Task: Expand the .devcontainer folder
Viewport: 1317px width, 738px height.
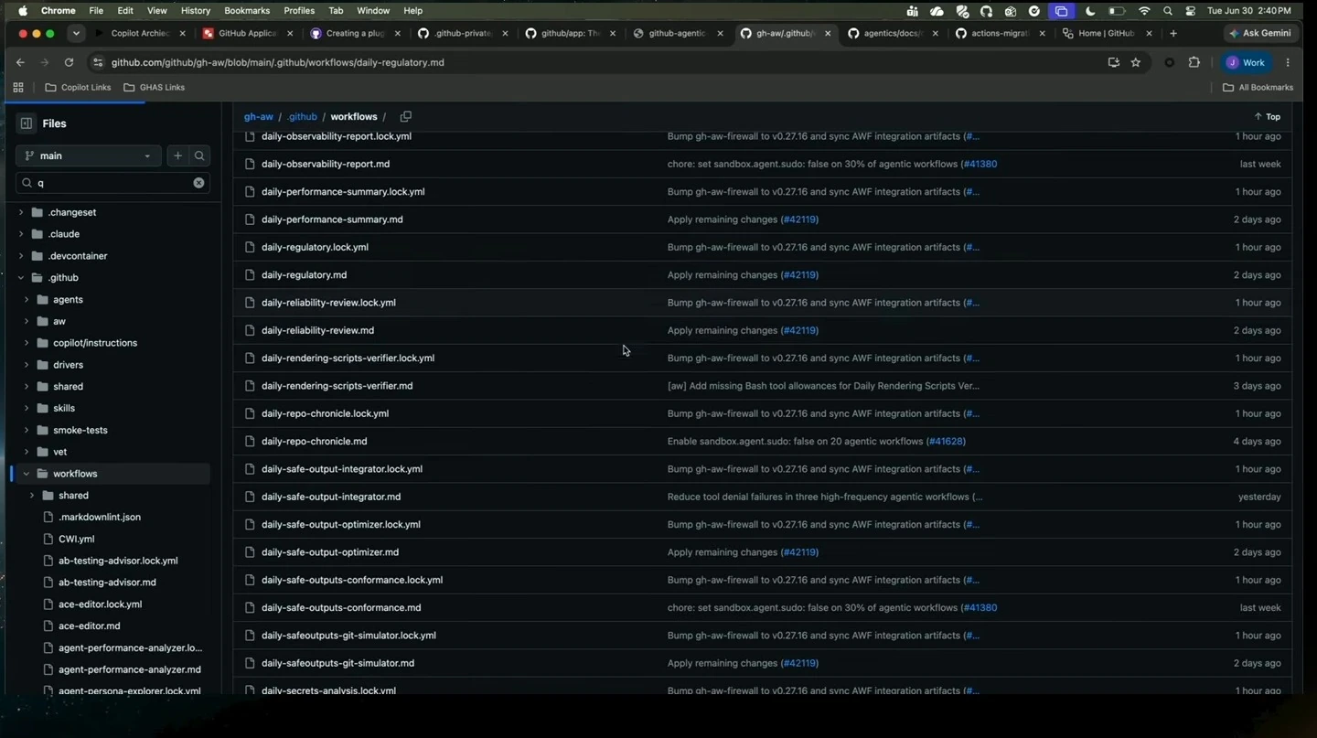Action: coord(21,256)
